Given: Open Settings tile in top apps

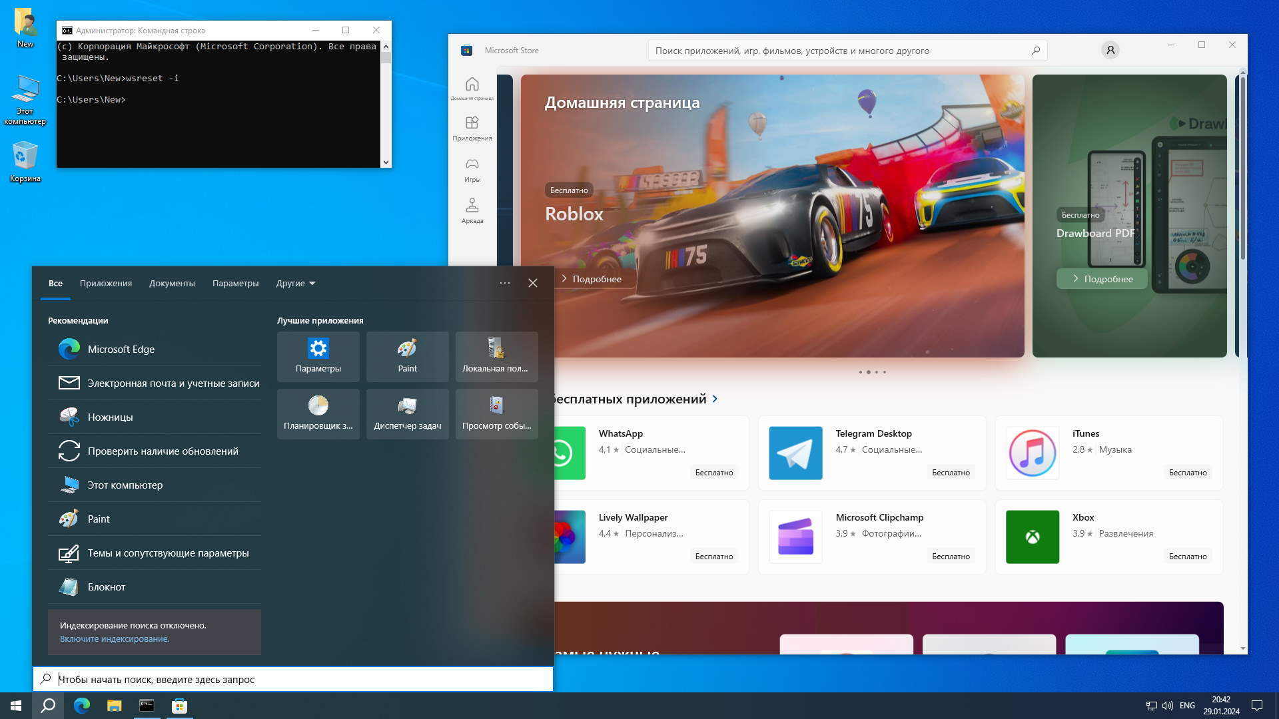Looking at the screenshot, I should point(318,356).
